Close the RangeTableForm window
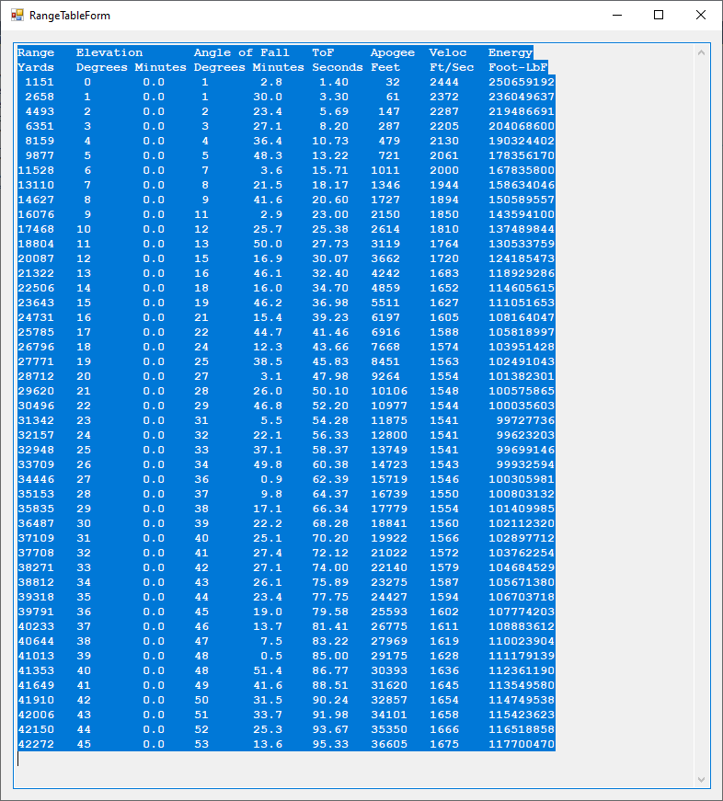This screenshot has height=801, width=723. (x=701, y=16)
